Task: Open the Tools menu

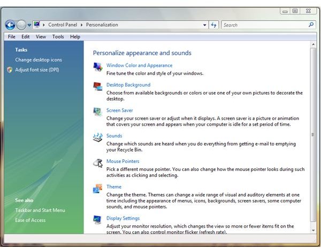Action: point(58,36)
